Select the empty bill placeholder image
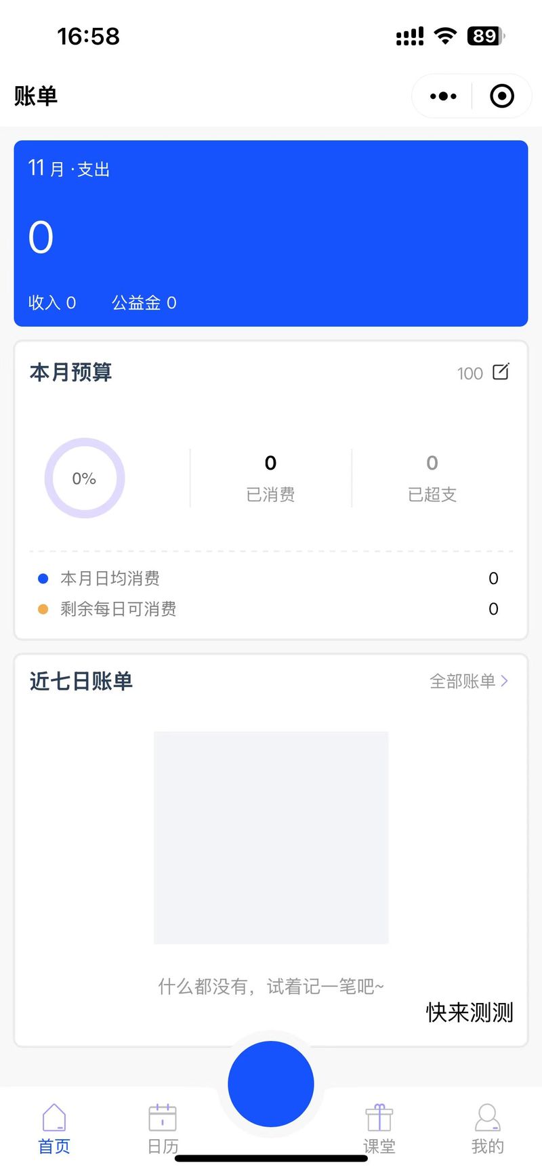 point(271,837)
